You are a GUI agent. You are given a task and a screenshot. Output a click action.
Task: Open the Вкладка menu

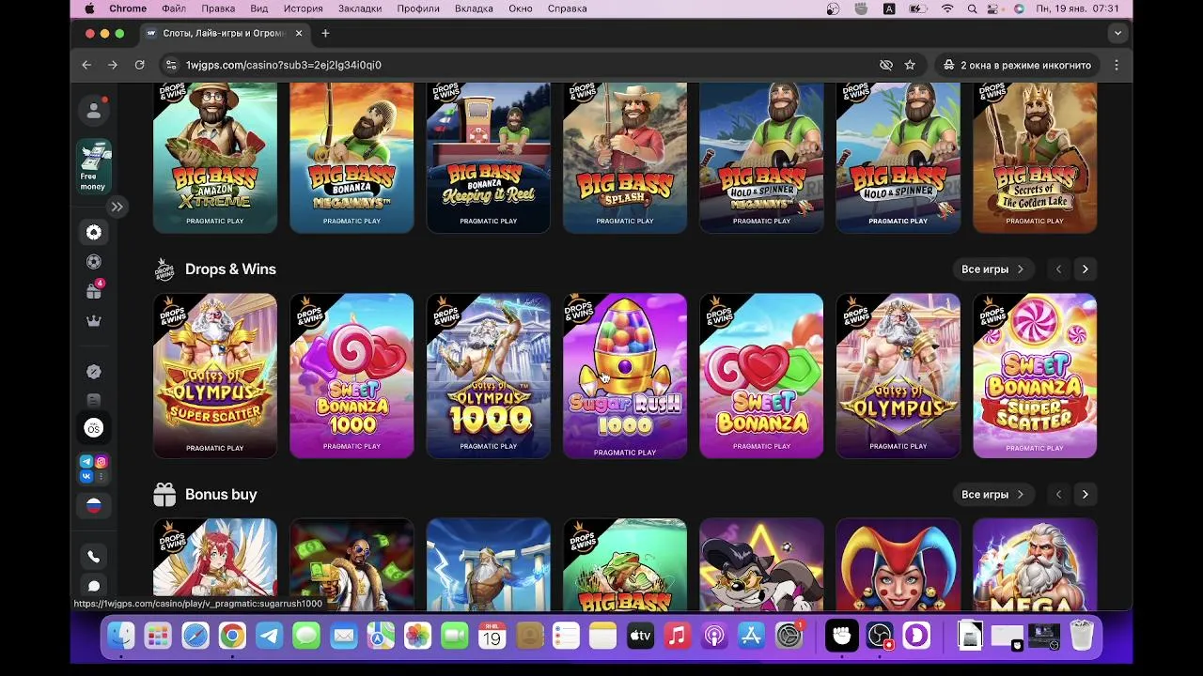[x=474, y=8]
